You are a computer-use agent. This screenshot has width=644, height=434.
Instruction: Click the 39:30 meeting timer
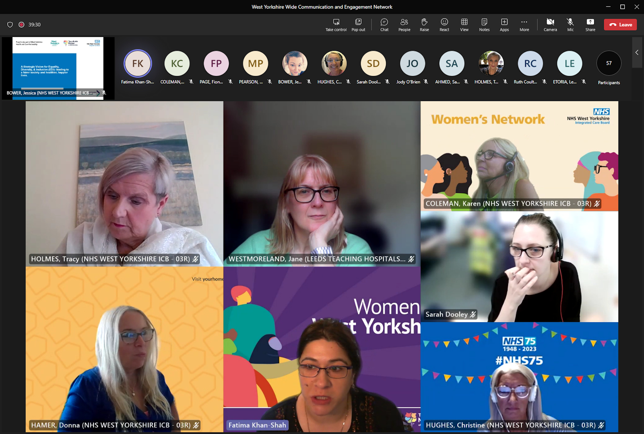34,25
